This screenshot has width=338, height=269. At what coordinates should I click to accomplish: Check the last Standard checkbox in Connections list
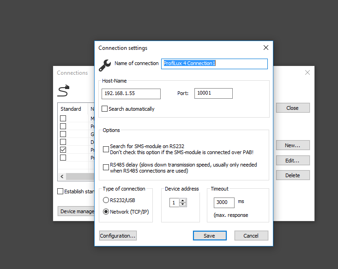(x=63, y=158)
